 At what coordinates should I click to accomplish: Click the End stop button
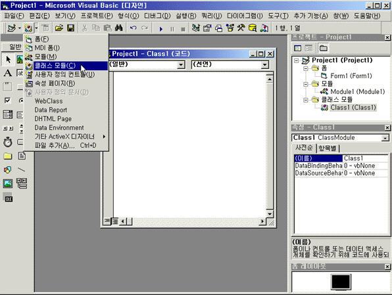tap(183, 29)
